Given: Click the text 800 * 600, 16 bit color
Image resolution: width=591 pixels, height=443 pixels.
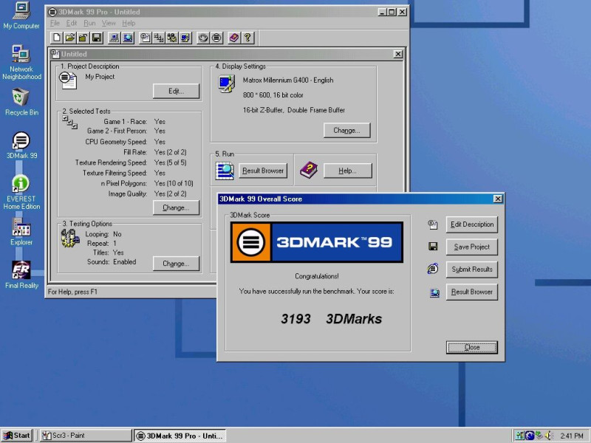Looking at the screenshot, I should point(273,95).
